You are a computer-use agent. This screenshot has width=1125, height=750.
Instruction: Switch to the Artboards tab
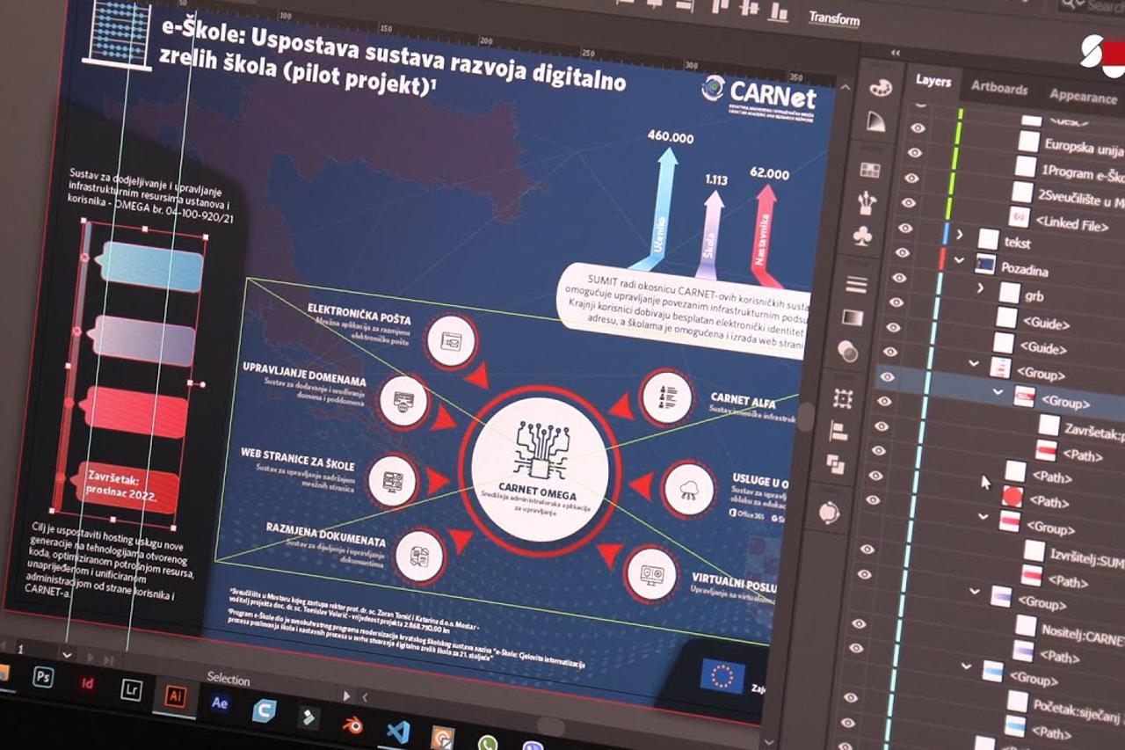coord(998,88)
